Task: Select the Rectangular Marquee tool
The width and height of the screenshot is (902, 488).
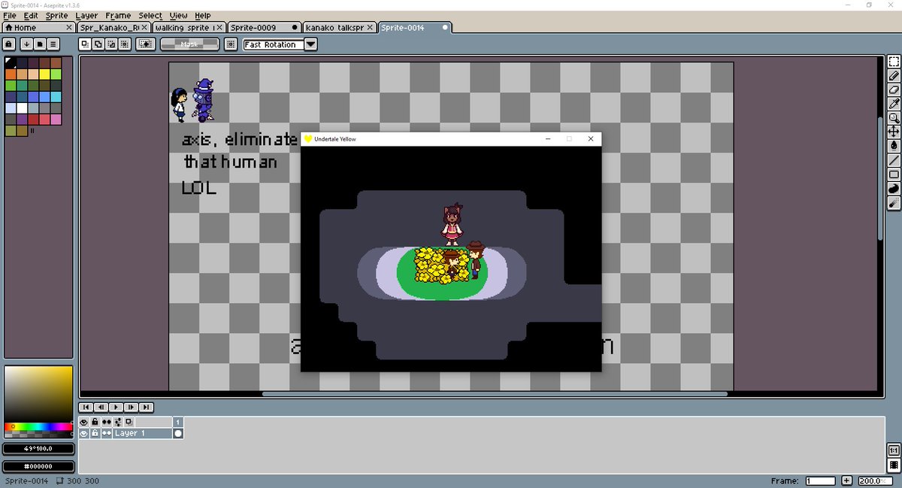Action: (894, 62)
